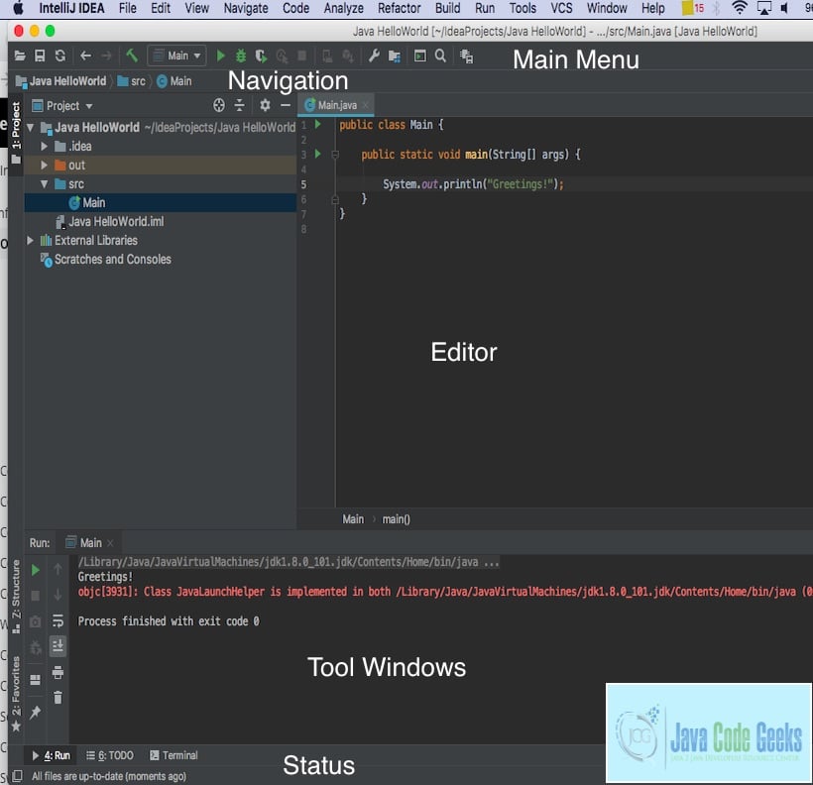Click the Run with Coverage toolbar icon

pyautogui.click(x=261, y=56)
